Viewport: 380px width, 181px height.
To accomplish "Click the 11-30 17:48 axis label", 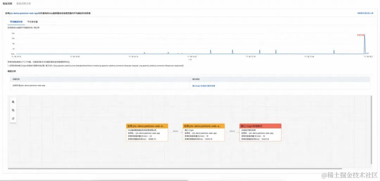I will tap(309, 57).
